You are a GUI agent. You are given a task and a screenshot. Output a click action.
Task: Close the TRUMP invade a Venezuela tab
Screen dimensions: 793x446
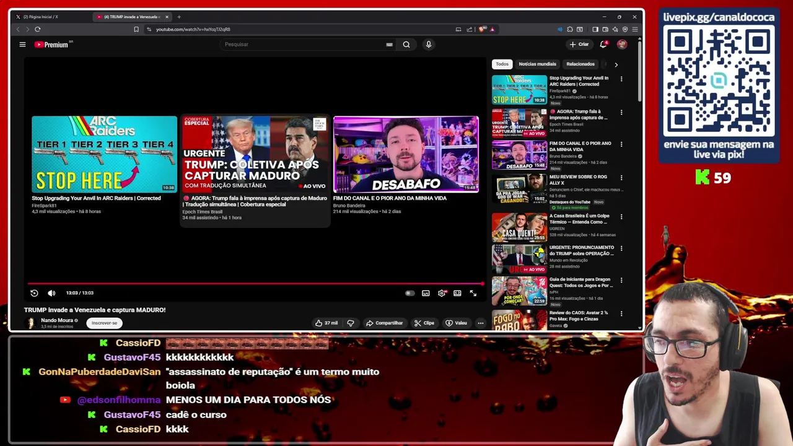tap(167, 17)
